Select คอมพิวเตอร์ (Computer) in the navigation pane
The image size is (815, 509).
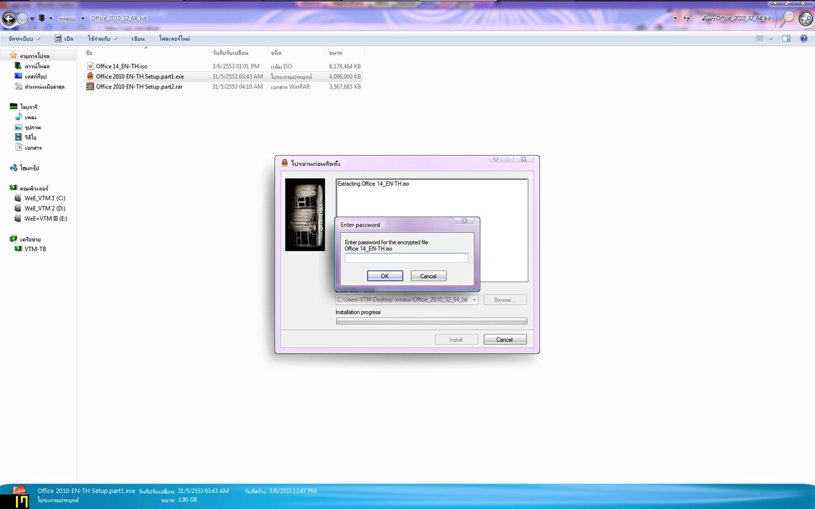(34, 188)
